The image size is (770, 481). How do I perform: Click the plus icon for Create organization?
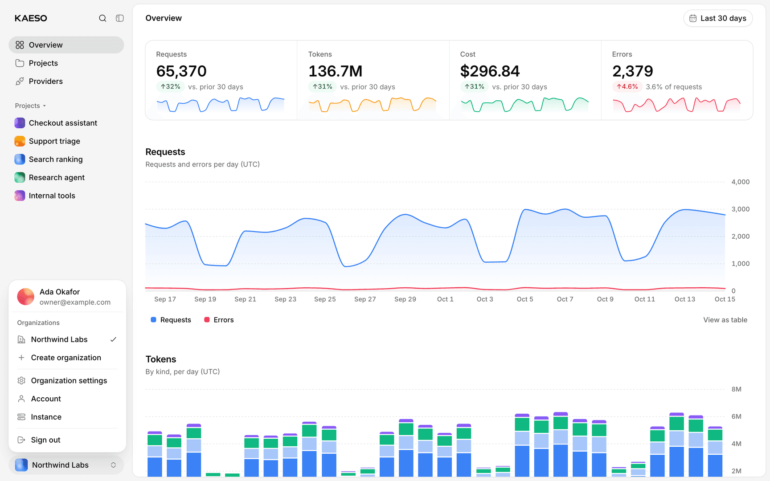21,358
